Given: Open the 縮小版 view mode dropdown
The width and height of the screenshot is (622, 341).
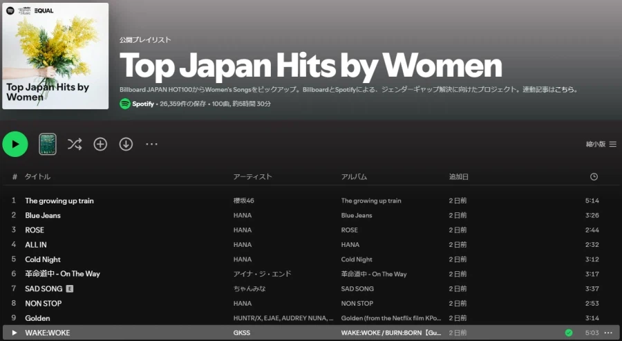Looking at the screenshot, I should pyautogui.click(x=600, y=144).
